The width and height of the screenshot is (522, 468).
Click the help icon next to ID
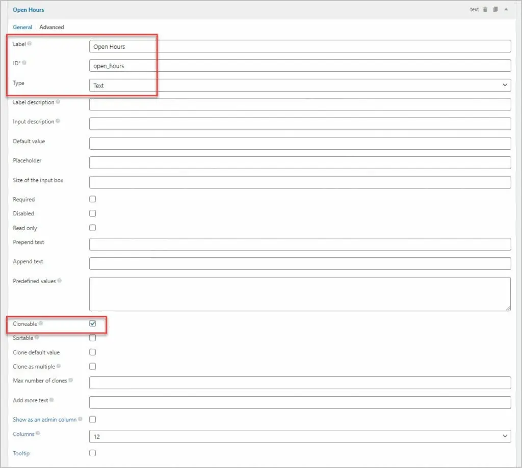pos(24,63)
